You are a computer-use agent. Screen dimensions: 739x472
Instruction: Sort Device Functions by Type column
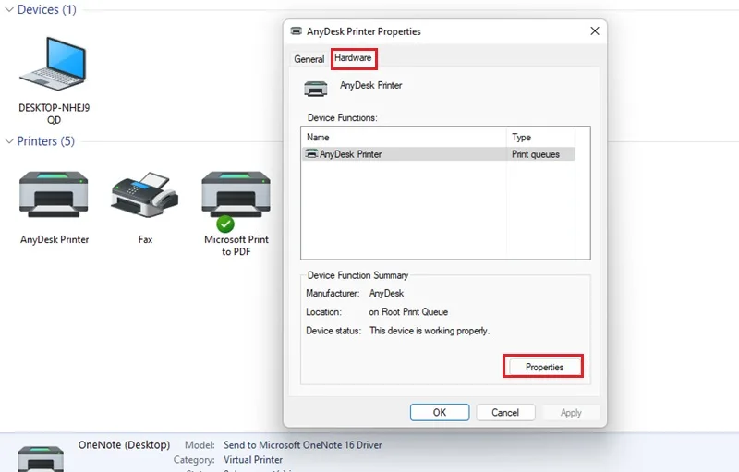click(540, 137)
